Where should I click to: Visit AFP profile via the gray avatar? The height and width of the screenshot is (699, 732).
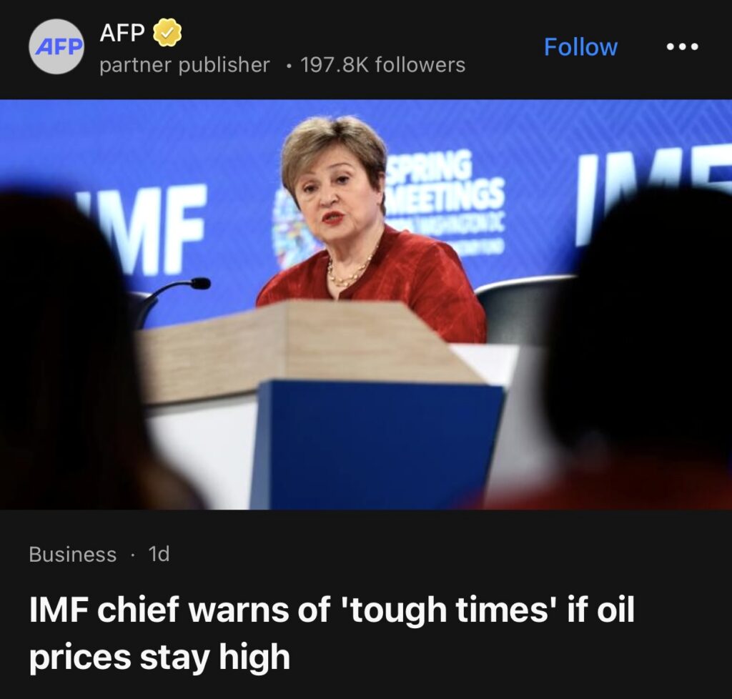pos(56,46)
